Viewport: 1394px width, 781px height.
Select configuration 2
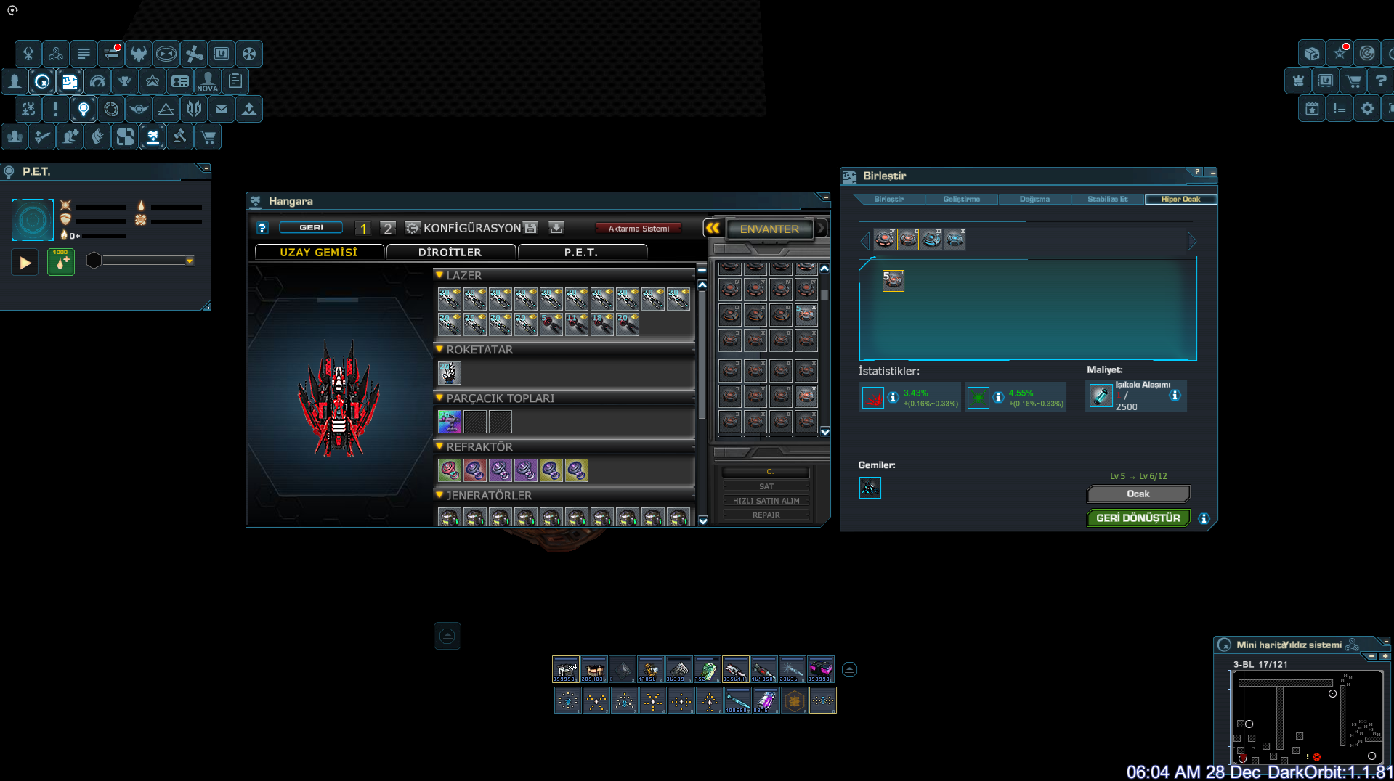point(388,229)
